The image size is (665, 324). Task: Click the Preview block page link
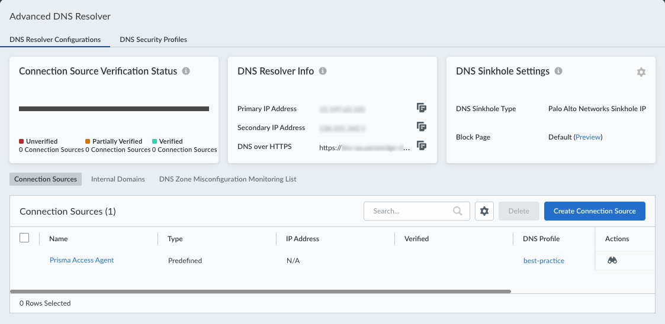point(588,137)
